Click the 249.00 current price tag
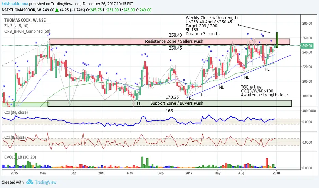Image resolution: width=319 pixels, height=188 pixels. pyautogui.click(x=307, y=46)
